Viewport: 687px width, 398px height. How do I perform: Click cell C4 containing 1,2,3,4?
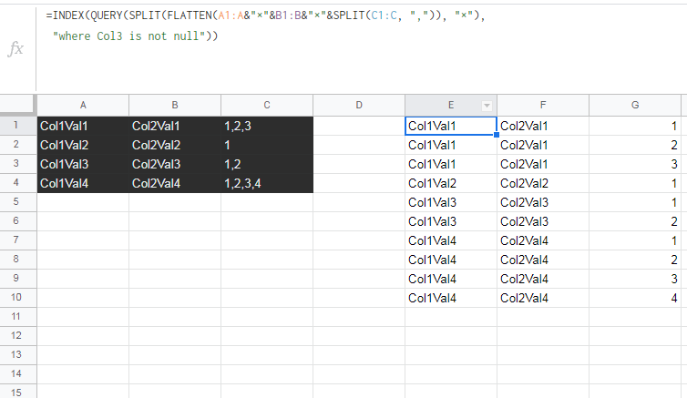click(267, 183)
